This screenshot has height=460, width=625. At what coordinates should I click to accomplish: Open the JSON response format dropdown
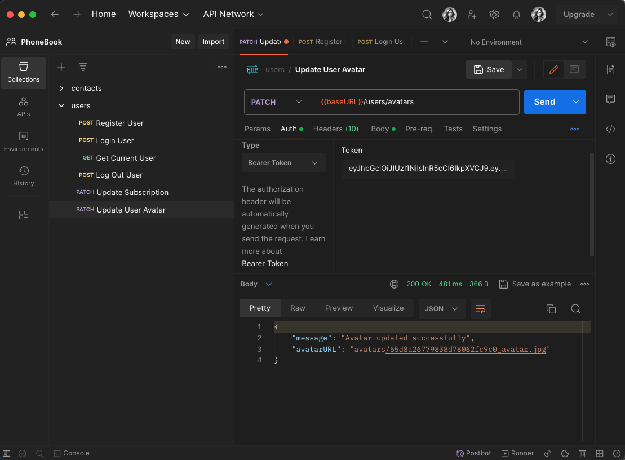(x=442, y=309)
